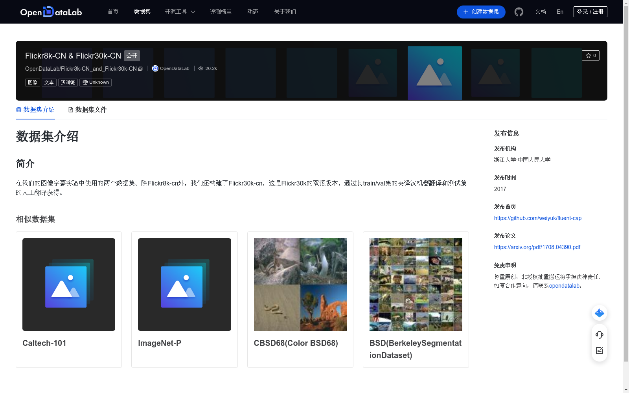629x393 pixels.
Task: Switch site language using the En toggle
Action: click(x=560, y=12)
